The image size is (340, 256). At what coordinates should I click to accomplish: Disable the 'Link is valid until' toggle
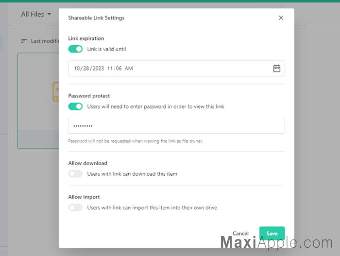coord(75,49)
